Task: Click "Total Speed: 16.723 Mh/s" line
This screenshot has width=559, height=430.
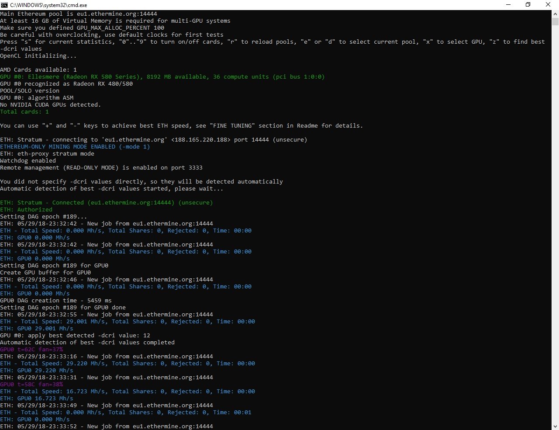Action: pyautogui.click(x=128, y=392)
